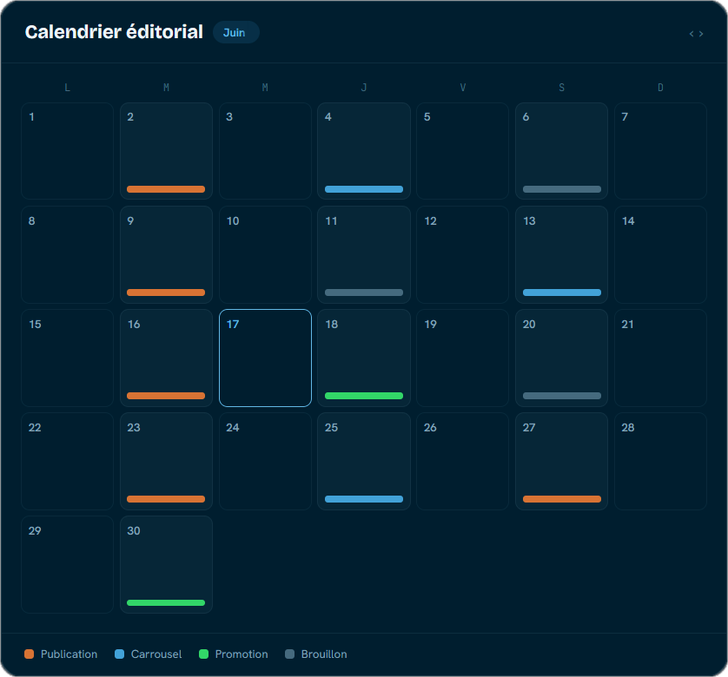
Task: Open the highlighted day 17 cell
Action: [x=265, y=358]
